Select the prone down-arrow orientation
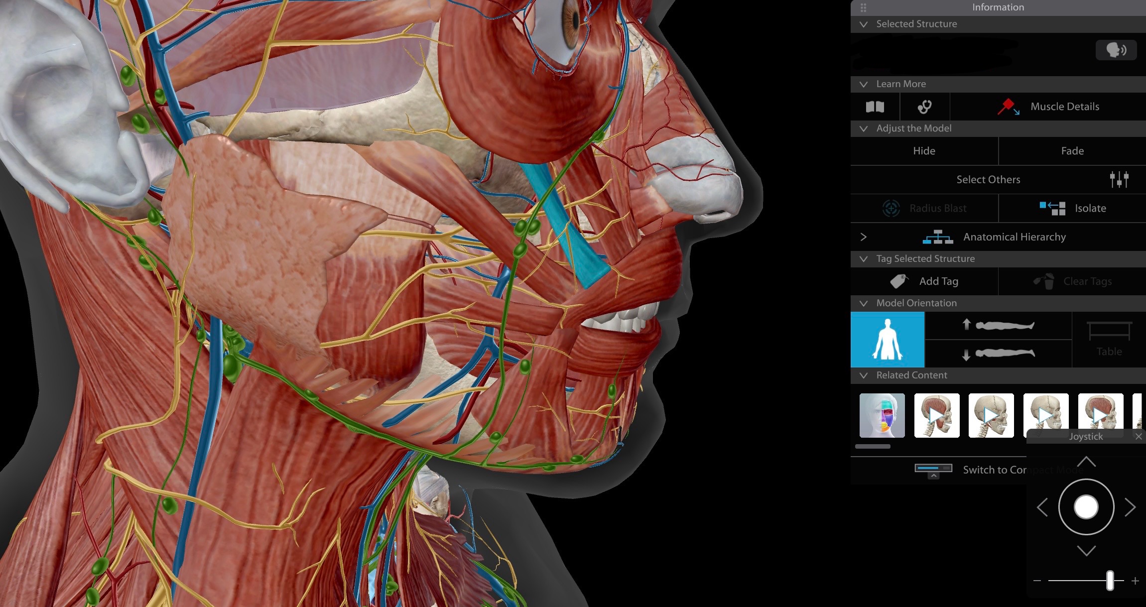This screenshot has height=607, width=1146. (x=998, y=354)
